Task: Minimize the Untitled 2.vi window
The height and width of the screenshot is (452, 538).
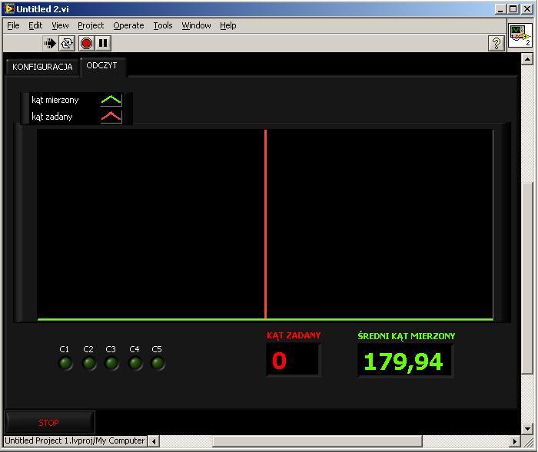Action: (500, 9)
